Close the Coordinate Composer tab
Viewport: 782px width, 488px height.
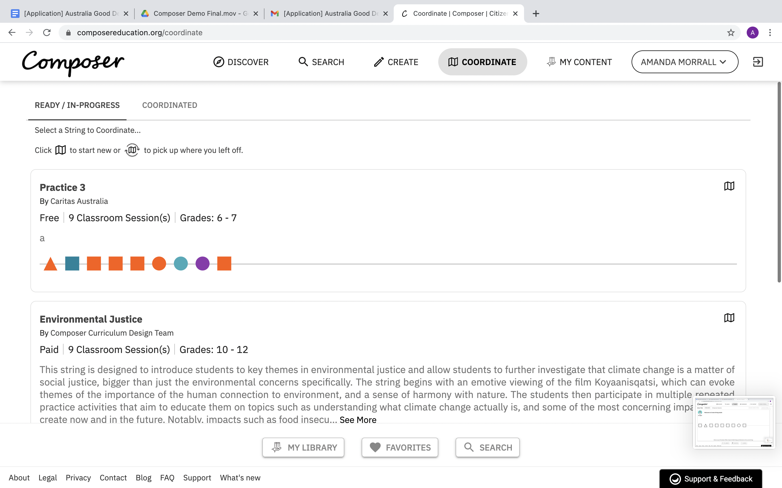515,14
